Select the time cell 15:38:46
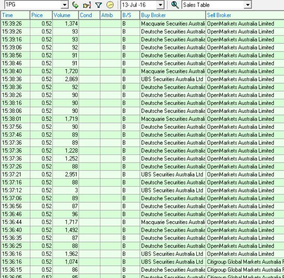The height and width of the screenshot is (278, 284). 15,64
